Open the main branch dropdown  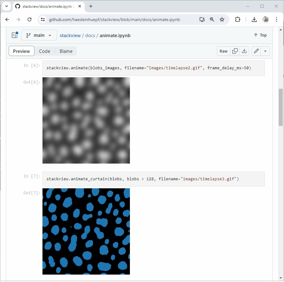[x=39, y=35]
